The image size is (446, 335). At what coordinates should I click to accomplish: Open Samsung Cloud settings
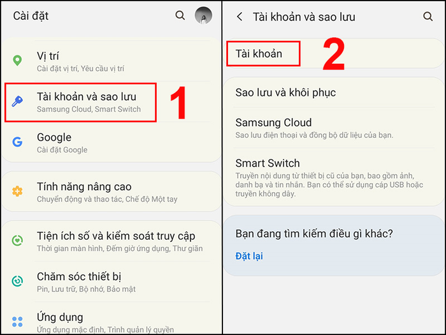pos(334,128)
